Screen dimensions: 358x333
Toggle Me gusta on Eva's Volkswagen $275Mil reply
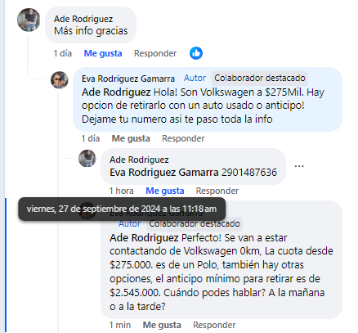[131, 138]
